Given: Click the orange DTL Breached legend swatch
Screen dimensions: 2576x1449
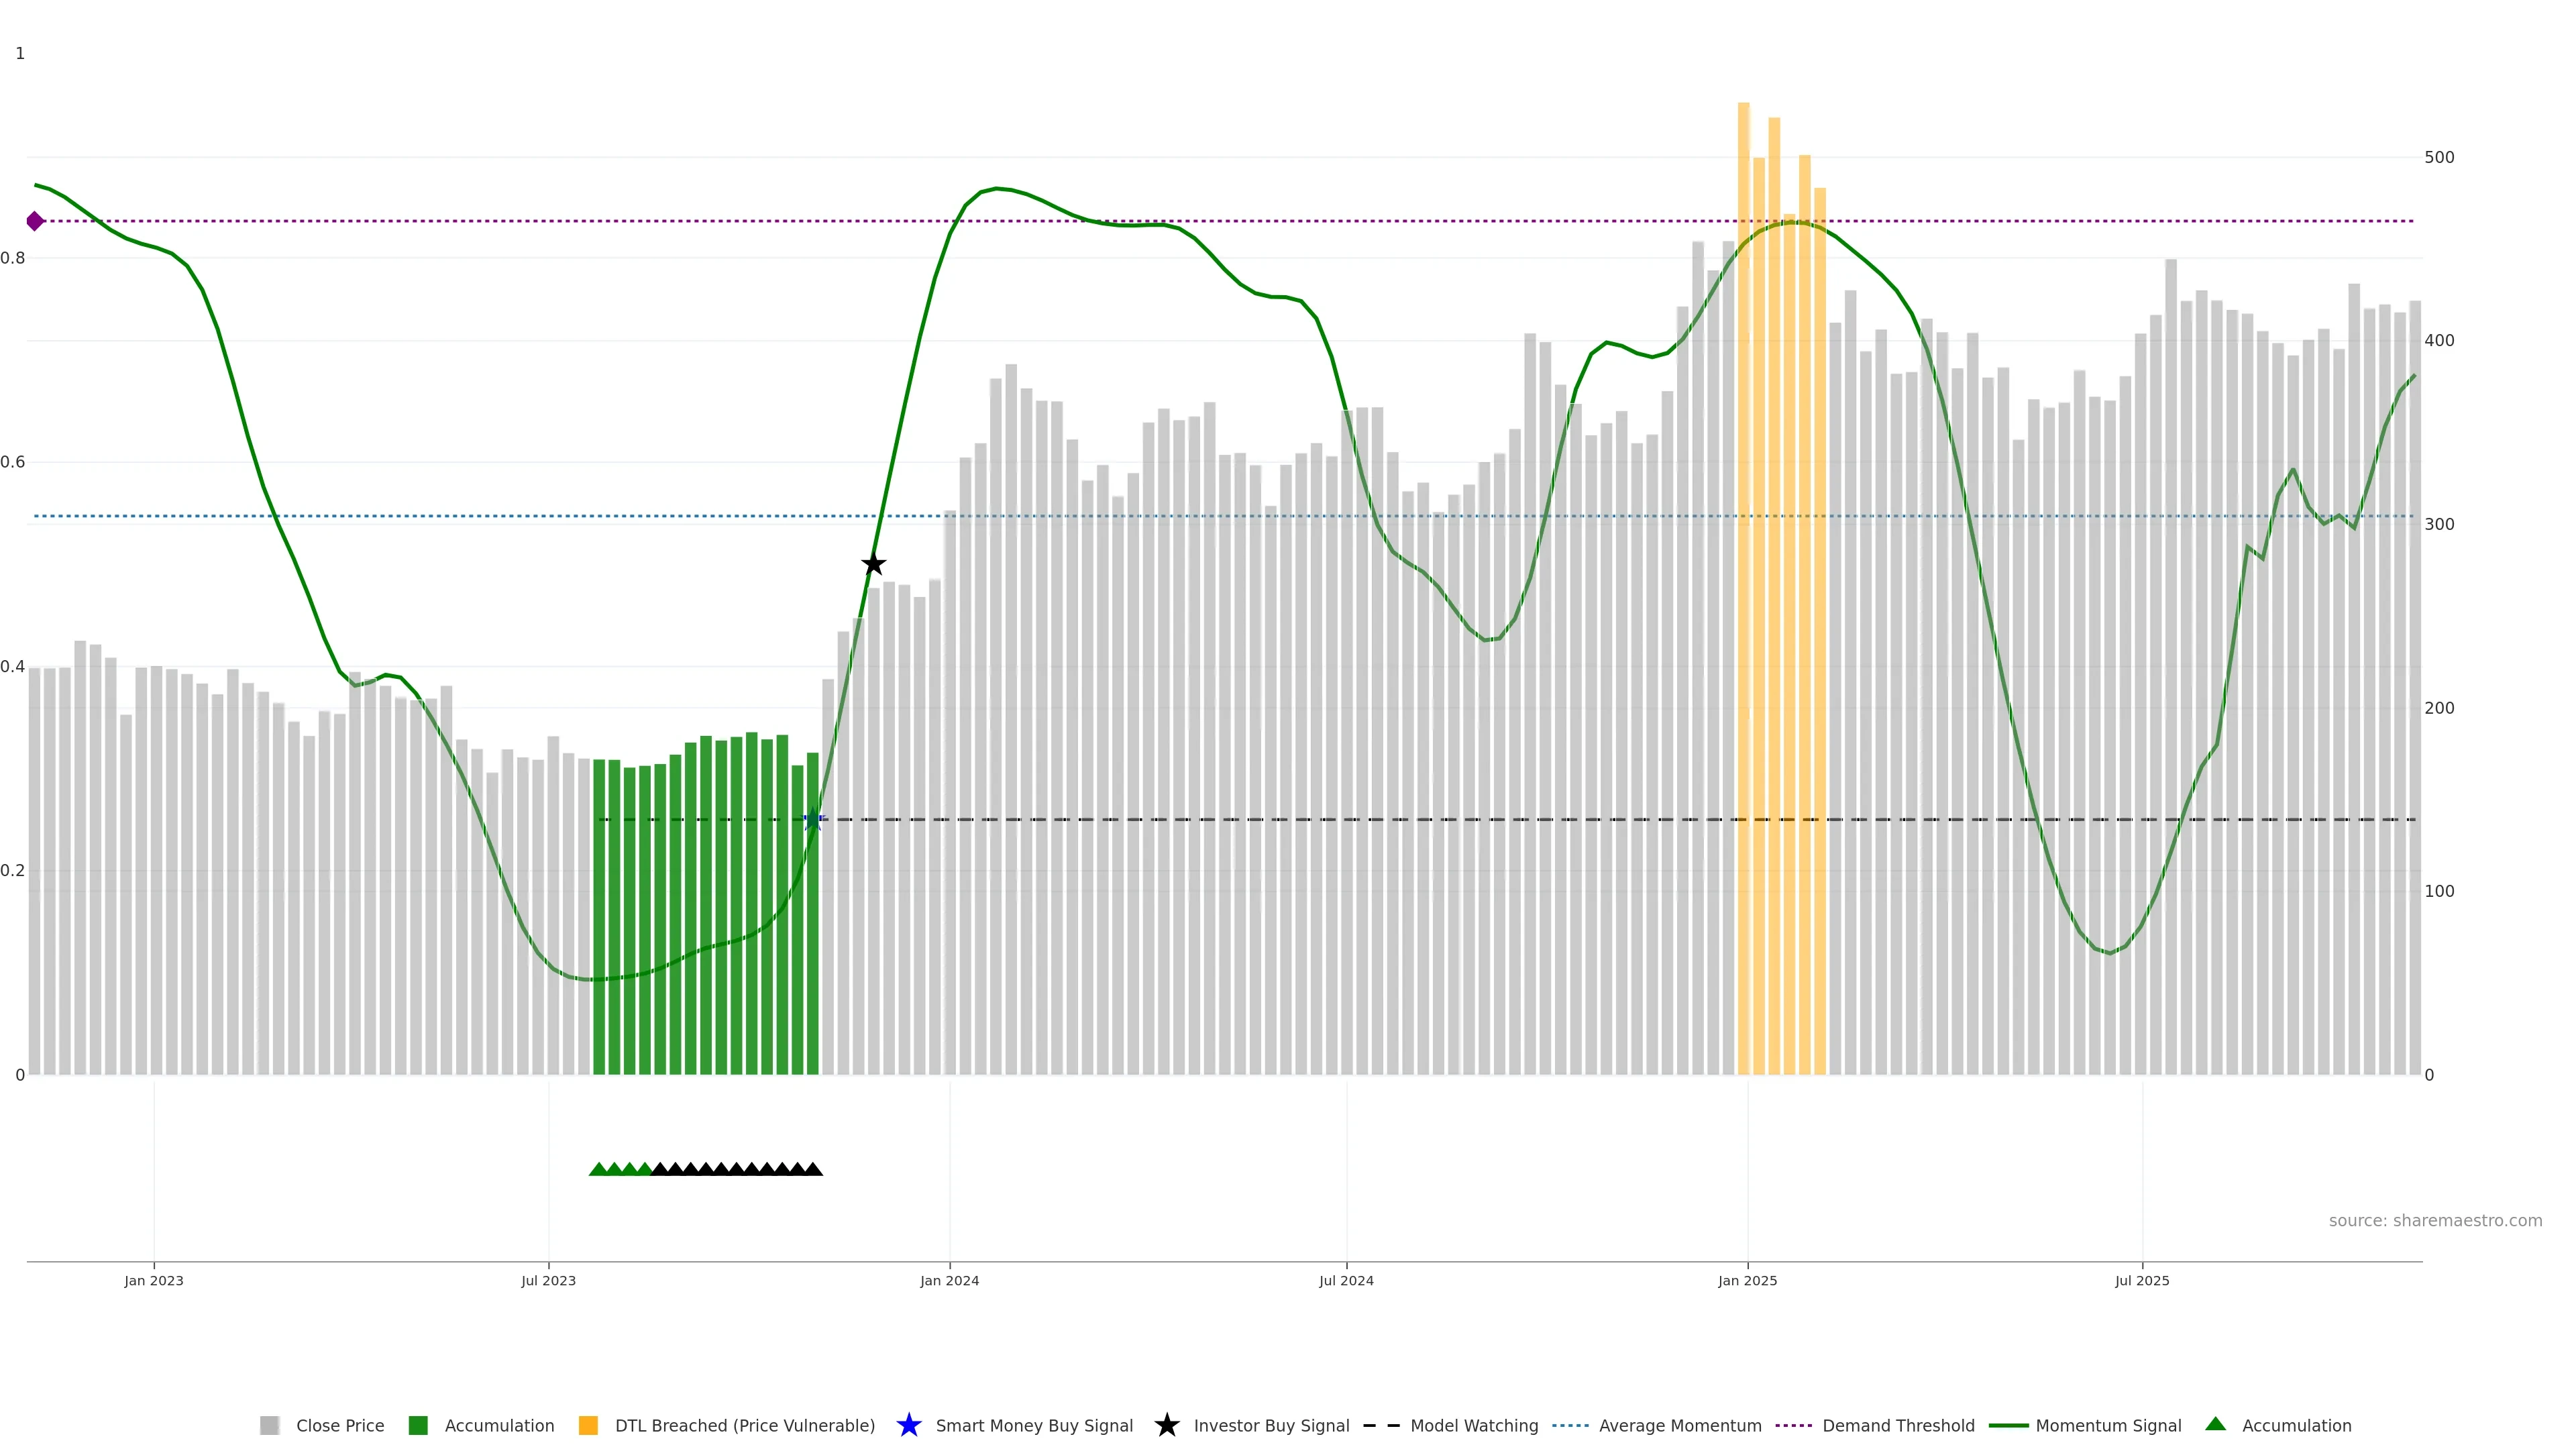Looking at the screenshot, I should [x=588, y=1425].
